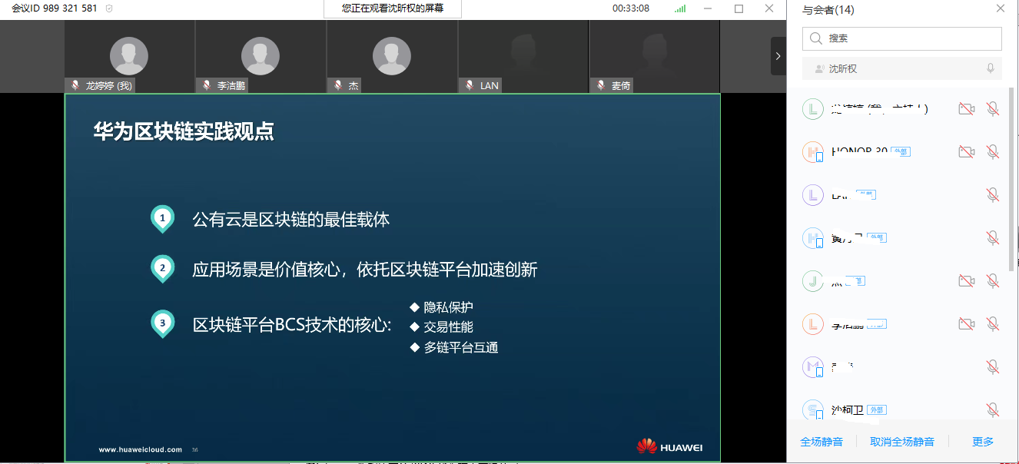Screen dimensions: 1019x464
Task: Click the person icon beside 沈昕权
Action: click(820, 69)
